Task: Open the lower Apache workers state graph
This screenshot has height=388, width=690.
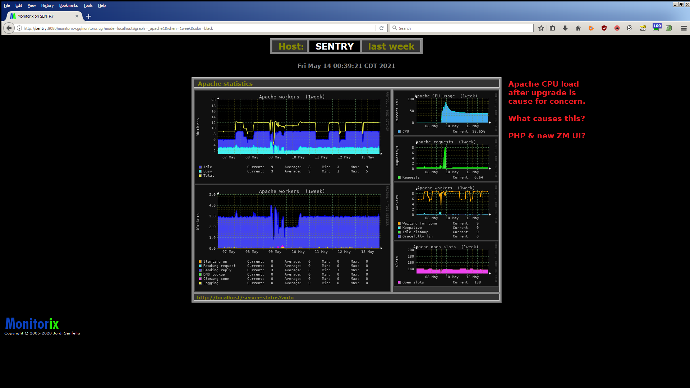Action: 292,238
